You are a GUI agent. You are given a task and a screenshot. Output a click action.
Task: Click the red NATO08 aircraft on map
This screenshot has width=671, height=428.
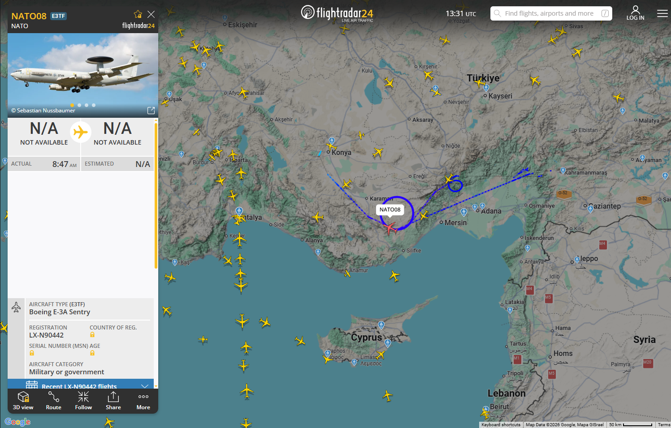click(390, 228)
